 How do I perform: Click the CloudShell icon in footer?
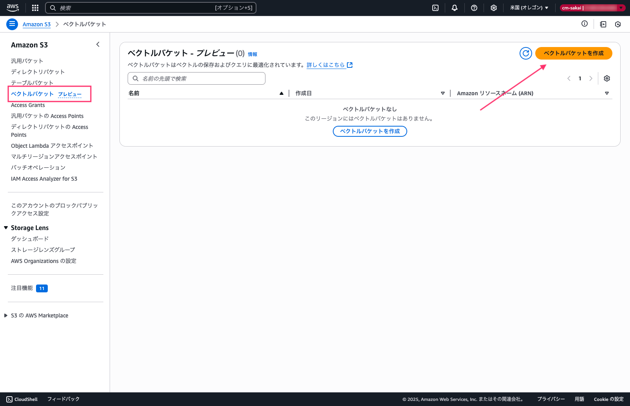[x=9, y=399]
